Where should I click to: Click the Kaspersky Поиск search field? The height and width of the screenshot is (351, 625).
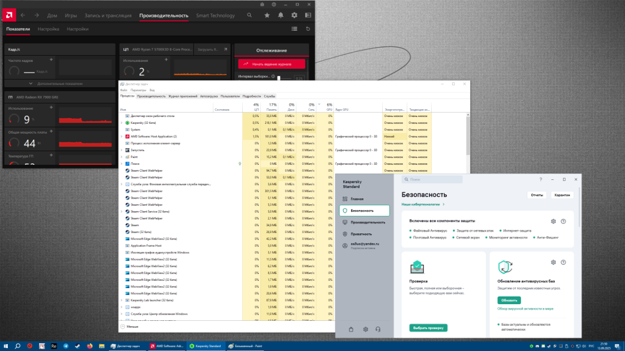pos(432,179)
